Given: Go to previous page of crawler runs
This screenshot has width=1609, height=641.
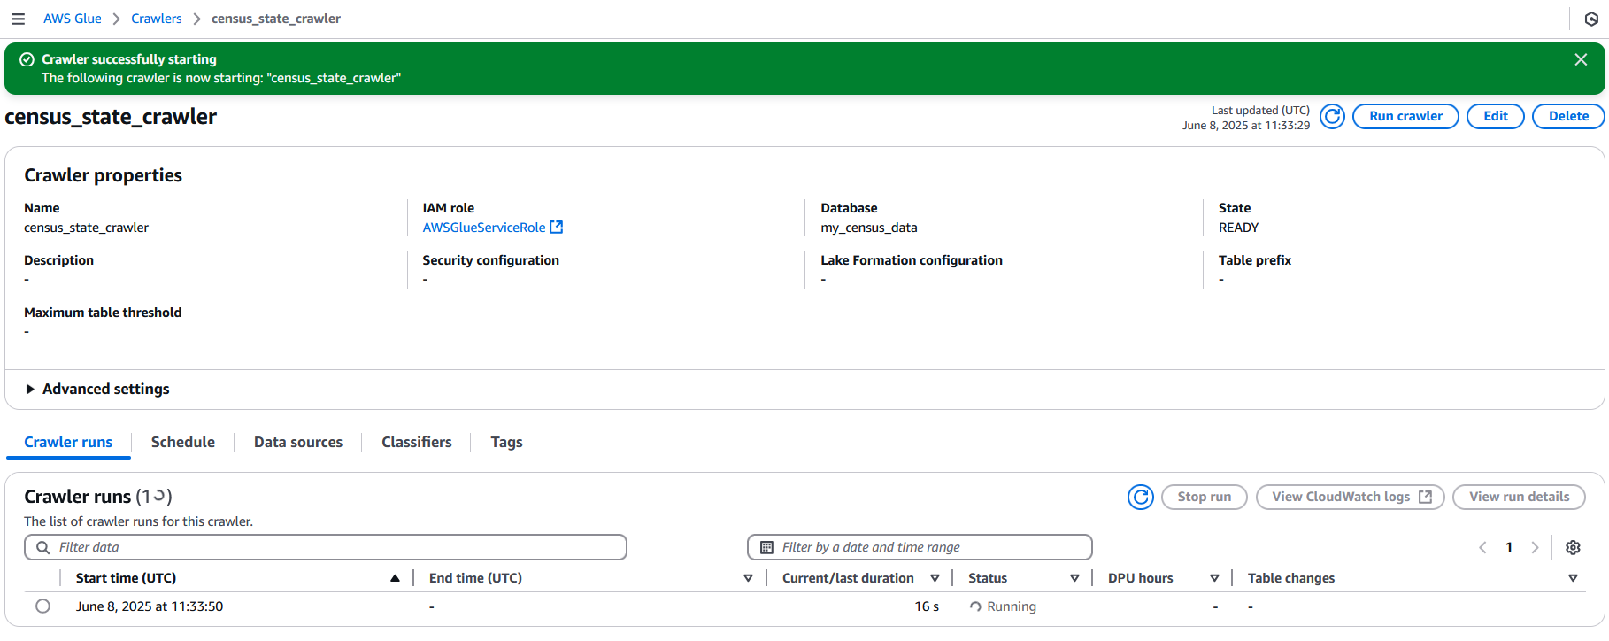Looking at the screenshot, I should pyautogui.click(x=1482, y=548).
